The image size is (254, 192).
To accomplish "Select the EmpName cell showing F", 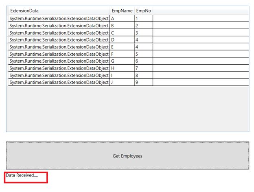I will (x=122, y=54).
